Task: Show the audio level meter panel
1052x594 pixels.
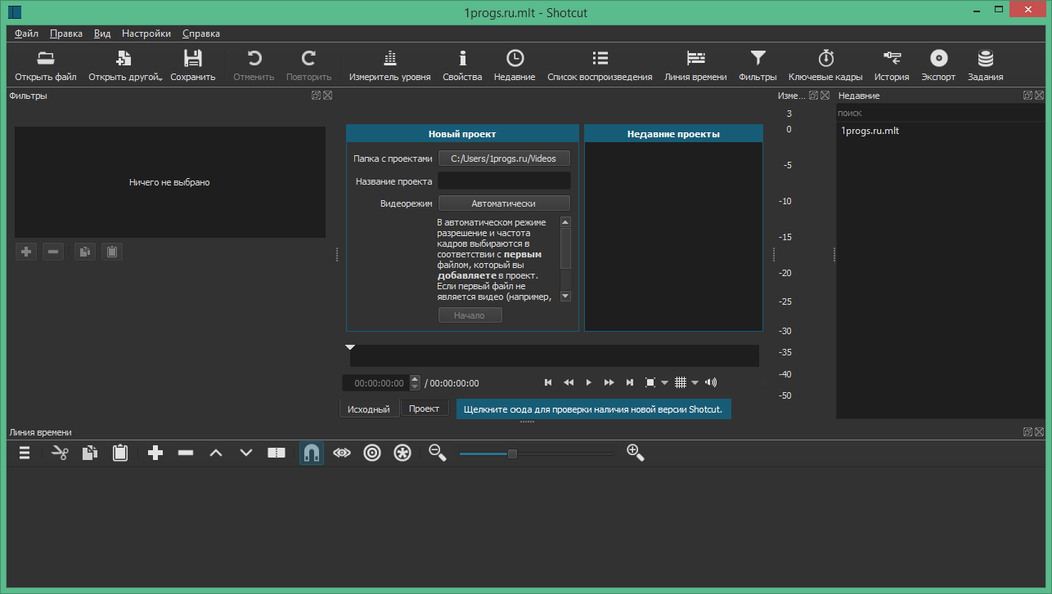Action: tap(389, 65)
